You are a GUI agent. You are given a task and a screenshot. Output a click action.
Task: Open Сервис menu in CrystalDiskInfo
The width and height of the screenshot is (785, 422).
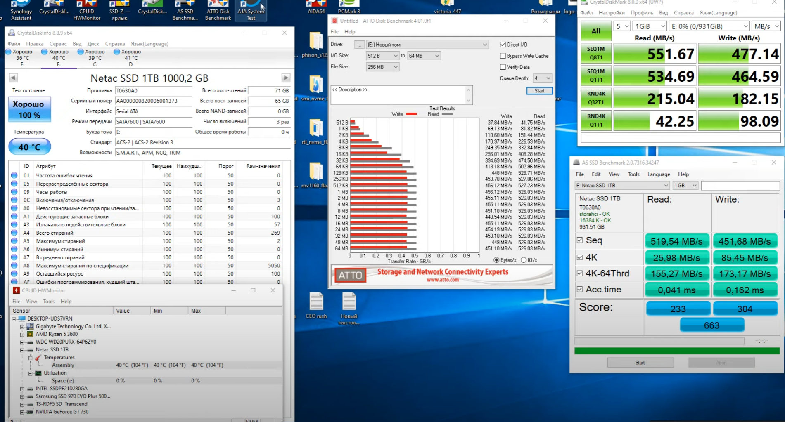pos(58,44)
